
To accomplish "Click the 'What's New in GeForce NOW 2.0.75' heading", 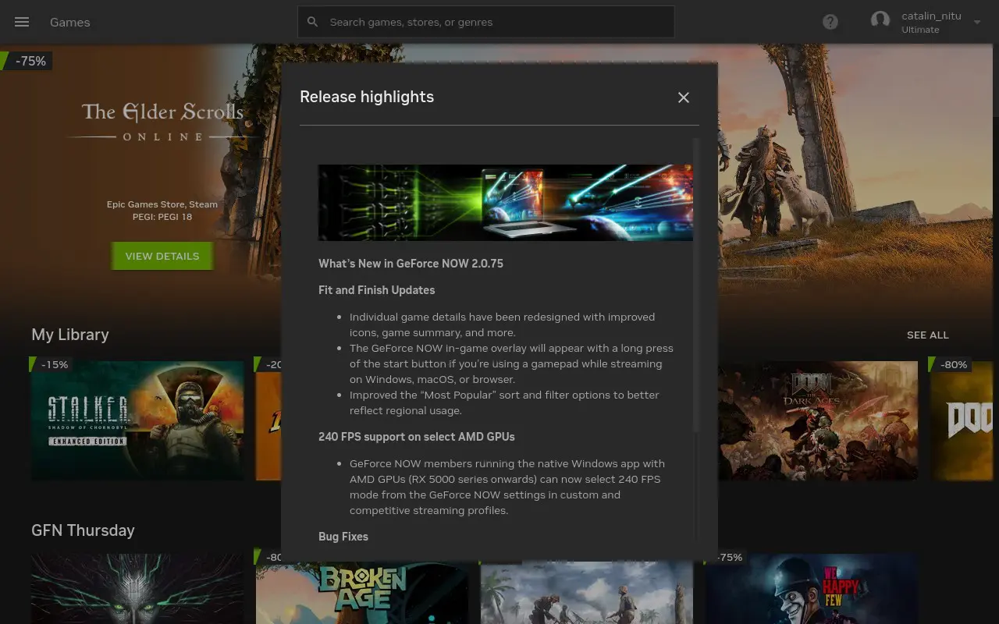I will (x=411, y=264).
